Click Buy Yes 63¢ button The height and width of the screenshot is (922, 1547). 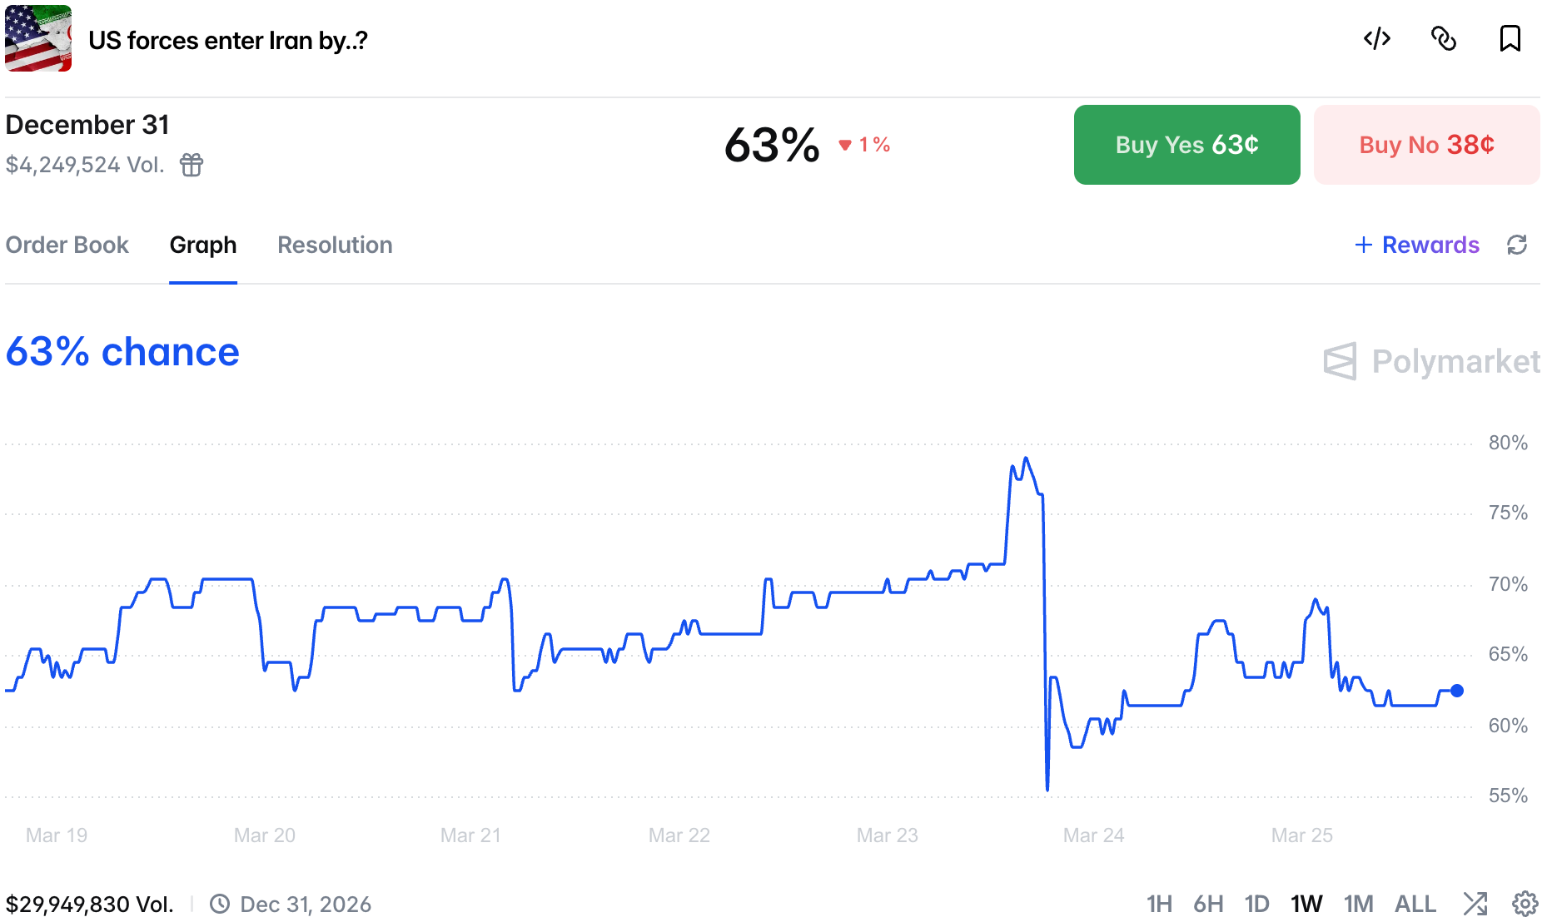pos(1186,145)
